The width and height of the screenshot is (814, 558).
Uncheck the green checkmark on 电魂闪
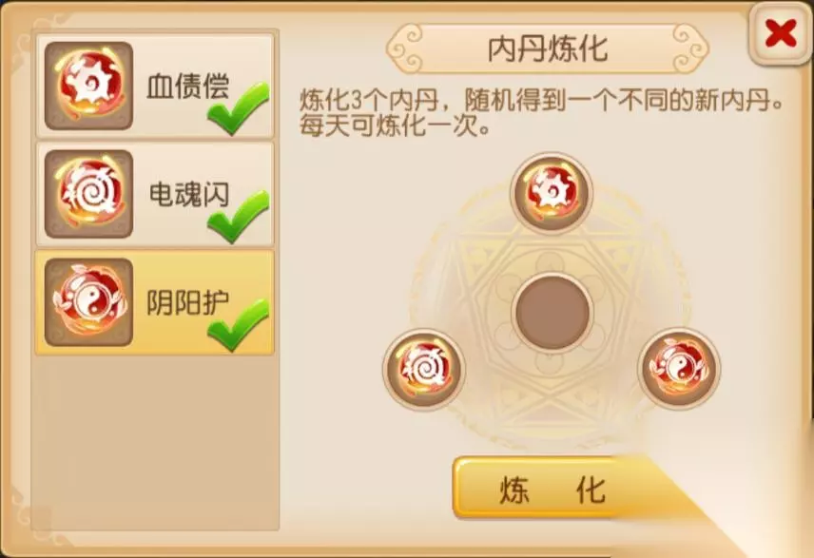click(x=239, y=217)
